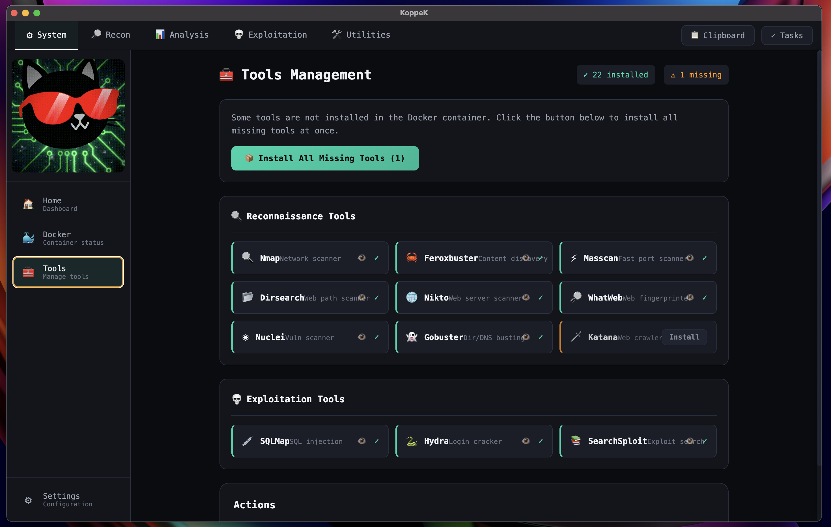Click the cat logo thumbnail

68,116
